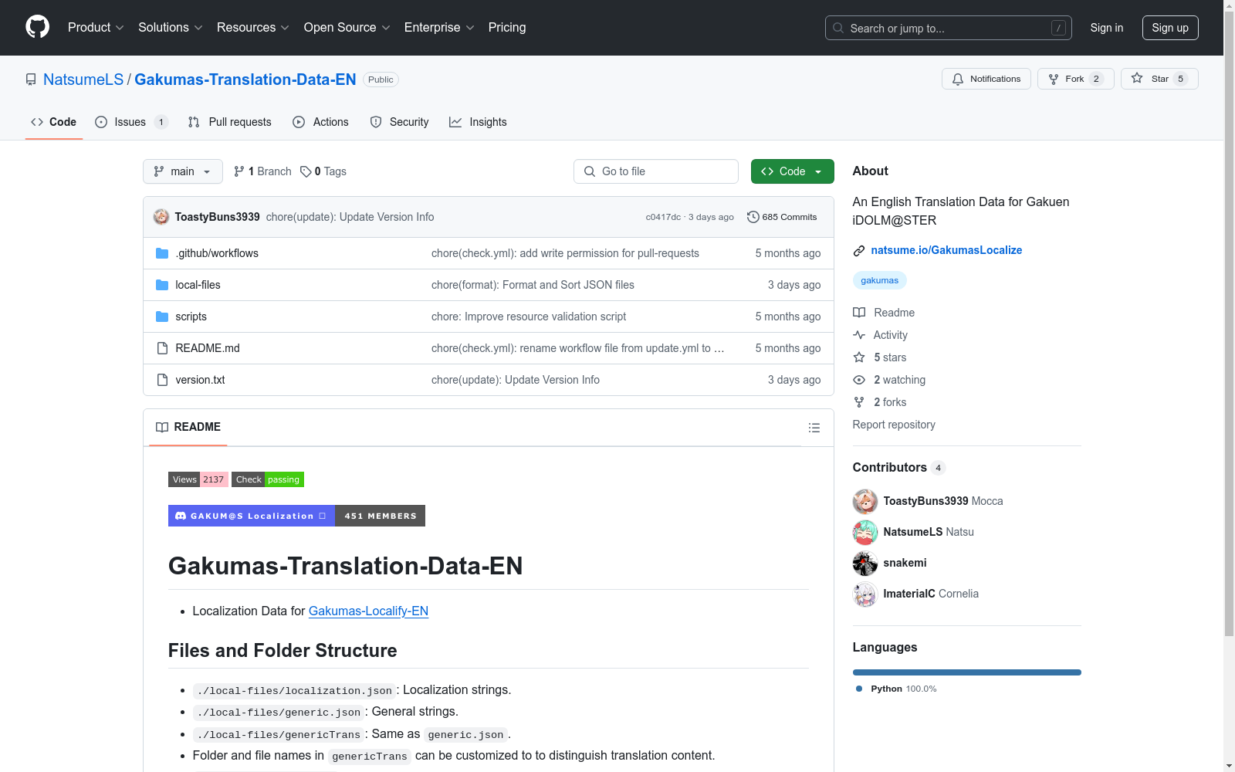This screenshot has width=1235, height=772.
Task: Click the Python language bar
Action: [x=967, y=672]
